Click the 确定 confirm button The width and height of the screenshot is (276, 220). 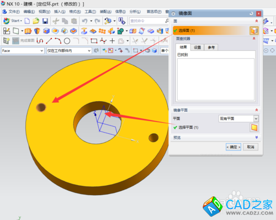click(x=233, y=147)
